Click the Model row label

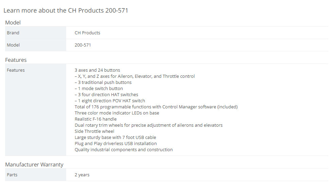(13, 45)
